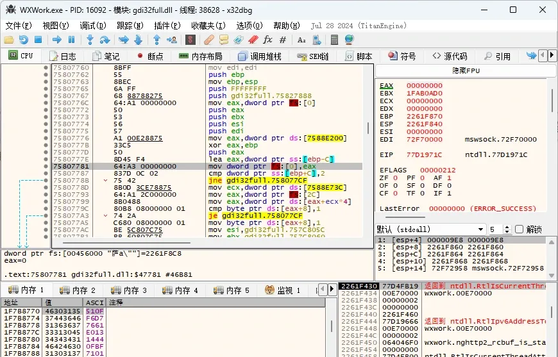Screen dimensions: 558x357
Task: Stop debugging with the blue square icon
Action: pyautogui.click(x=38, y=40)
